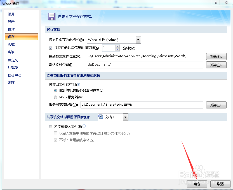
Task: Close the Word 选项 dialog
Action: [226, 3]
